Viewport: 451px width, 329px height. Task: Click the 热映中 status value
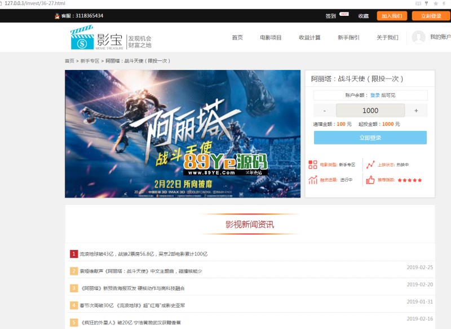403,165
